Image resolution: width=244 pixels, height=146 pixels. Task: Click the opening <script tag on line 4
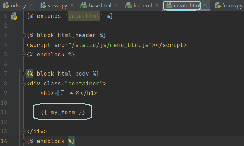point(38,45)
